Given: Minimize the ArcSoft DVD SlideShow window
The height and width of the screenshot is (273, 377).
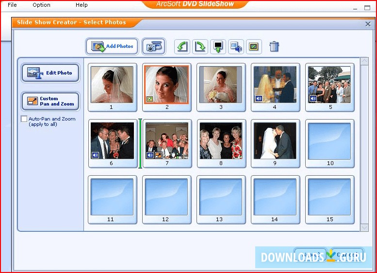Looking at the screenshot, I should [355, 9].
